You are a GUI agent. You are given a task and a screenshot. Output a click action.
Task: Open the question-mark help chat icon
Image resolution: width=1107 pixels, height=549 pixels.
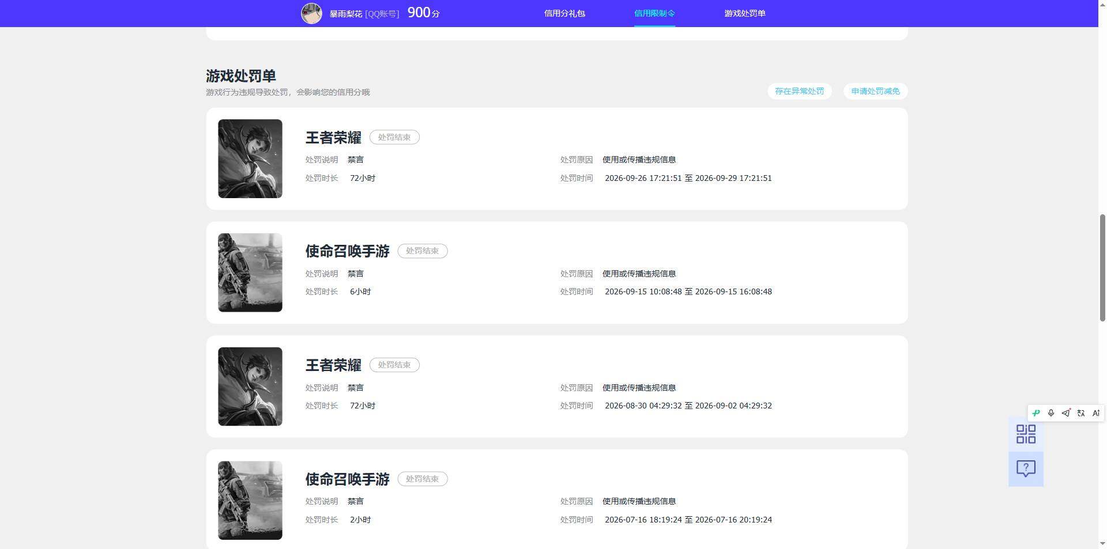tap(1026, 468)
